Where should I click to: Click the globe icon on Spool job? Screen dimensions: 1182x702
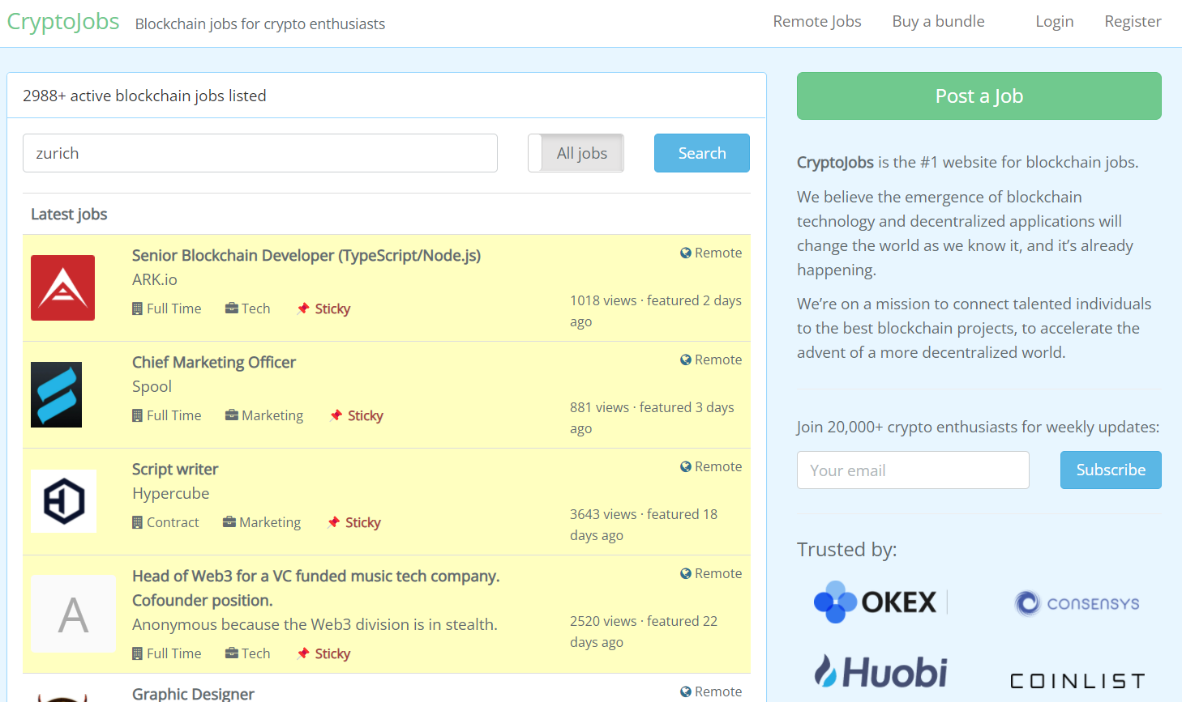pyautogui.click(x=686, y=360)
